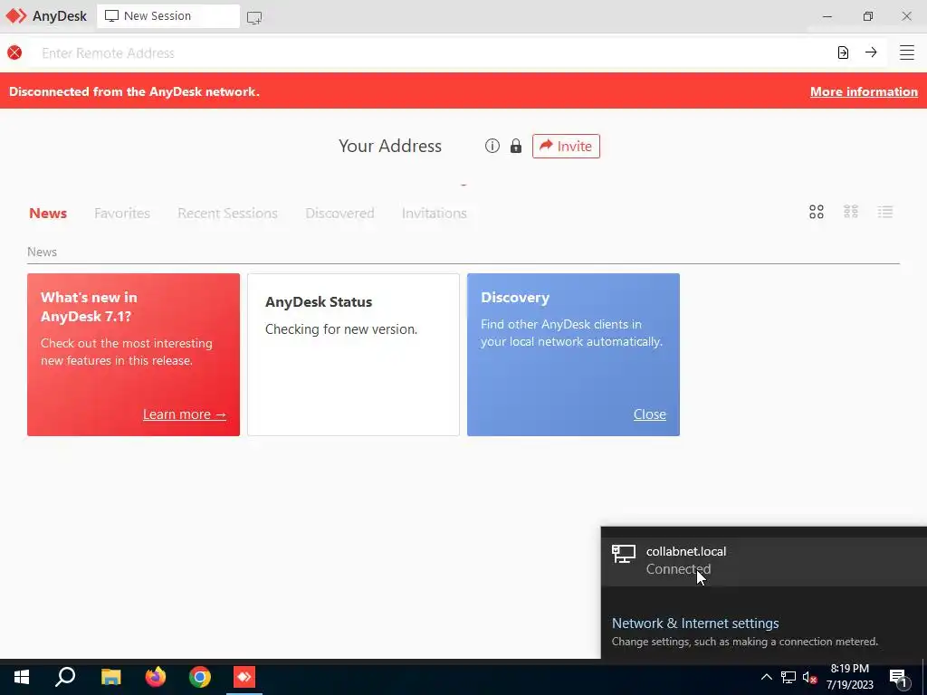
Task: Show hidden system tray icons
Action: pyautogui.click(x=766, y=677)
